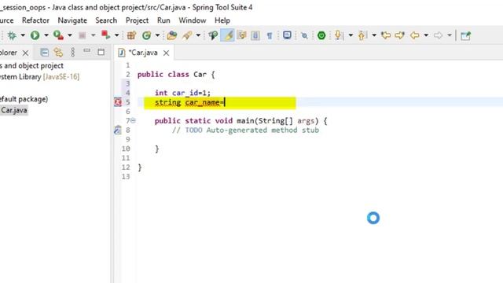This screenshot has height=283, width=503.
Task: Open the Back history dropdown arrow
Action: (x=426, y=35)
